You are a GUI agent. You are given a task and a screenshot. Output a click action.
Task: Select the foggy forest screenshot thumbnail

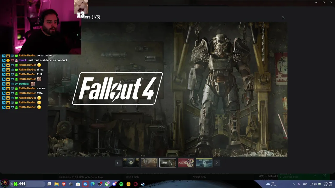(149, 163)
